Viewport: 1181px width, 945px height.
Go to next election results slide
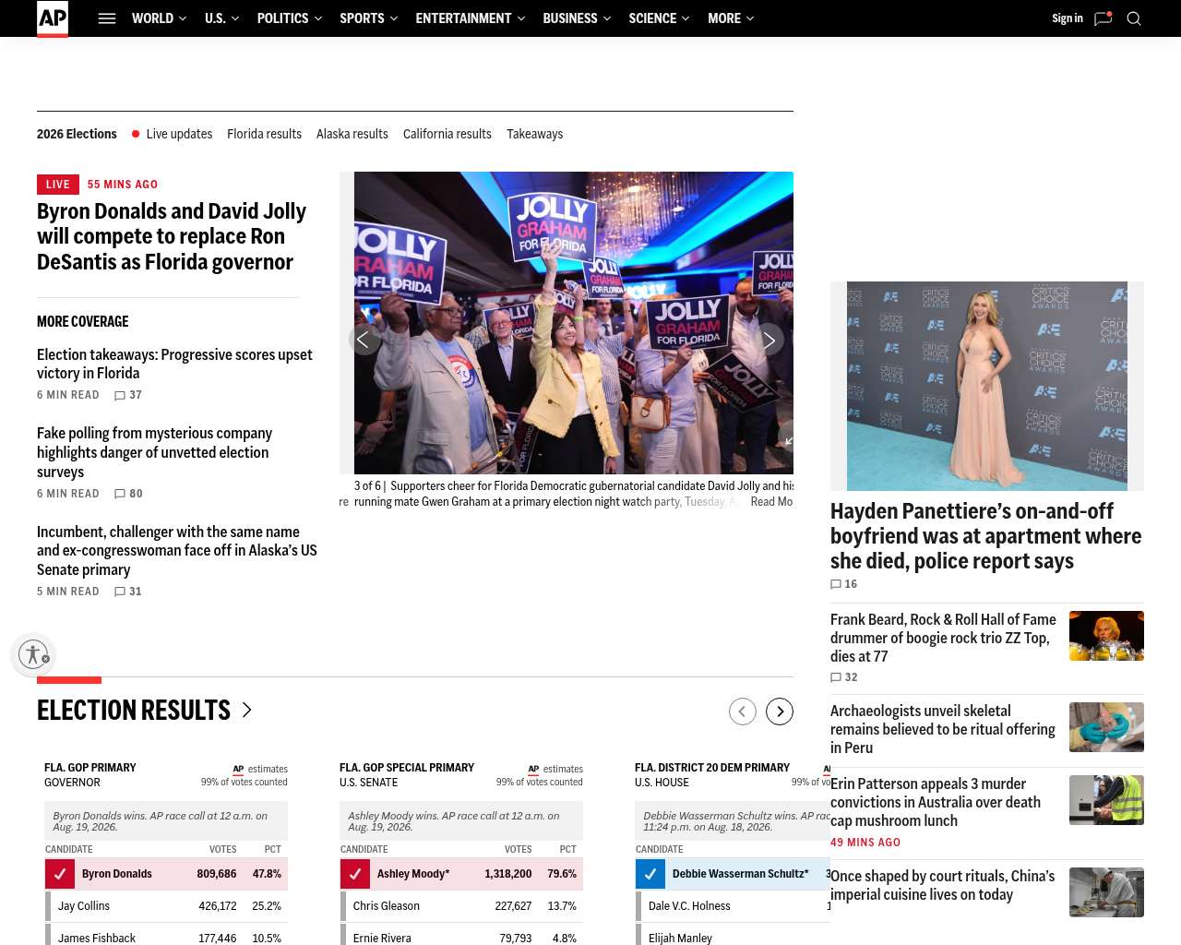tap(780, 712)
